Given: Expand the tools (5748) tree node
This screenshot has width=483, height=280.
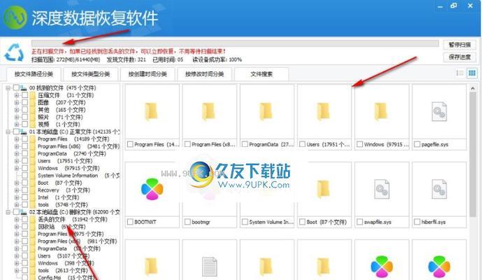Looking at the screenshot, I should point(17,205).
